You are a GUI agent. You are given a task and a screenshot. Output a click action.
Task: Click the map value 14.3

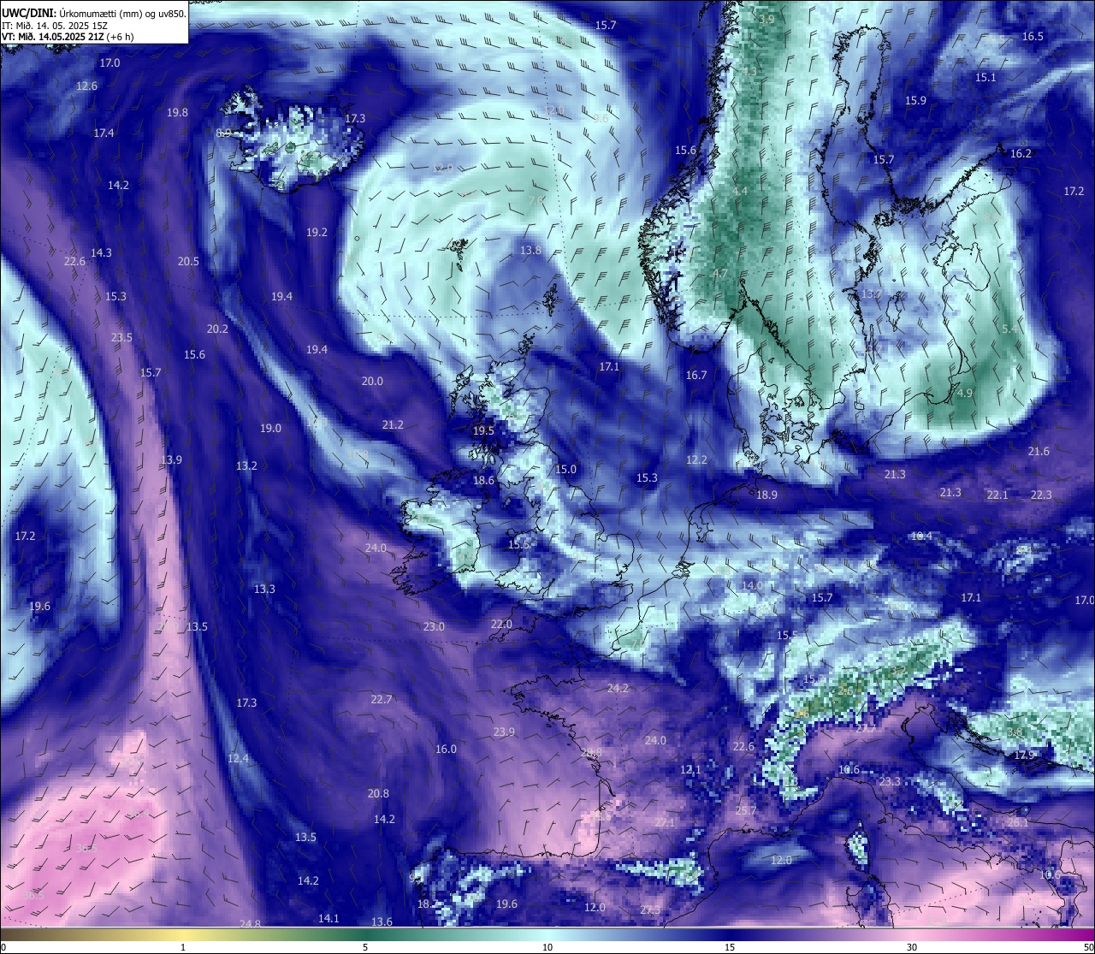tap(101, 252)
